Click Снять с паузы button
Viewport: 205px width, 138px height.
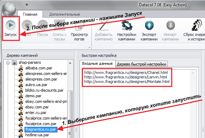click(x=60, y=30)
